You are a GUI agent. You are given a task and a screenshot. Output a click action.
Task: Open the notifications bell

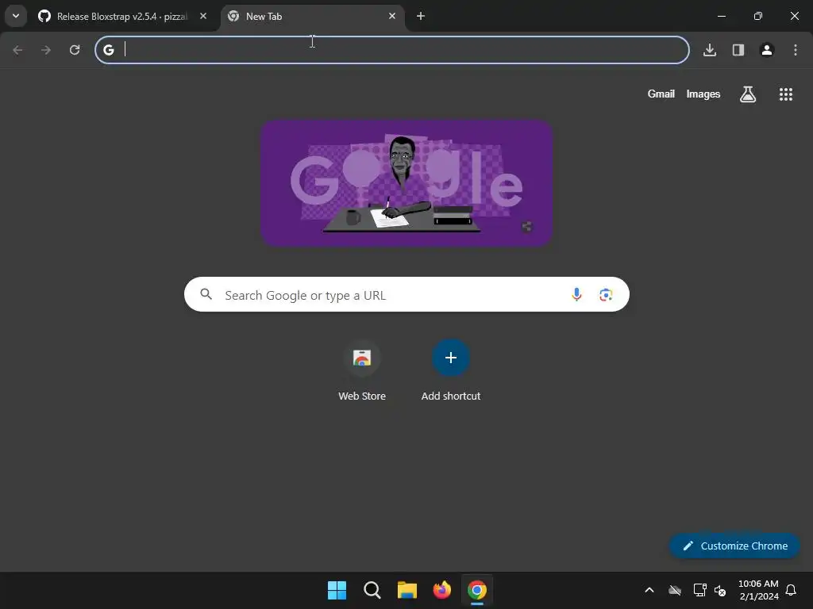792,590
